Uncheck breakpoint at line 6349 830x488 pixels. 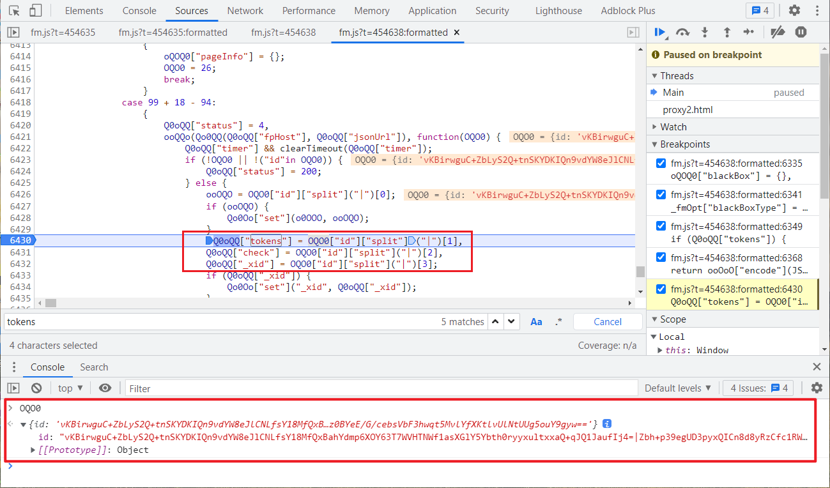pos(661,226)
